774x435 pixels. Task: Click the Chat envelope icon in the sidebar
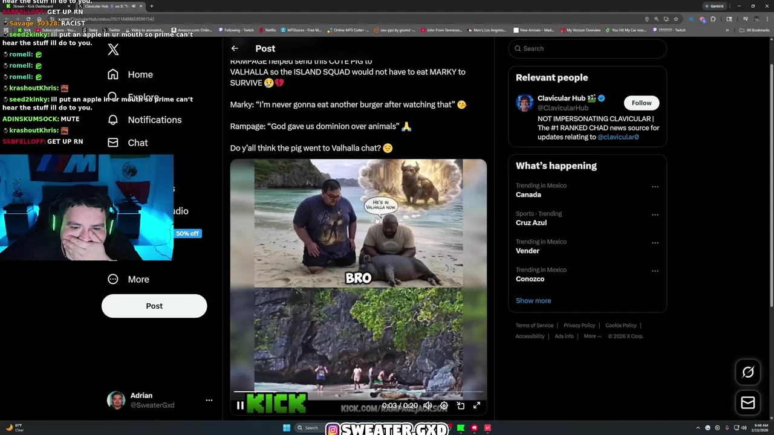(113, 143)
